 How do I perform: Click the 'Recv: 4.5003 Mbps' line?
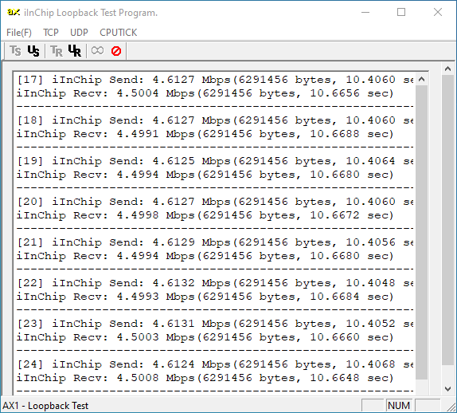click(205, 337)
